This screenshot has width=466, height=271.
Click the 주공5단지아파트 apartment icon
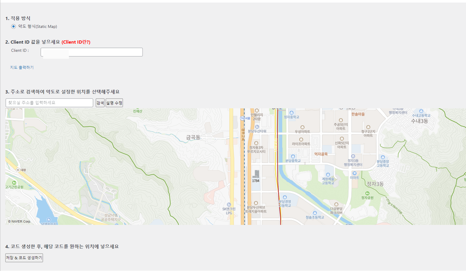[341, 120]
